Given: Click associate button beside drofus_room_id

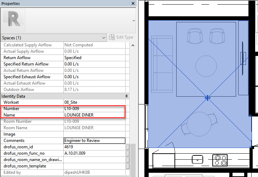Looking at the screenshot, I should pos(128,147).
